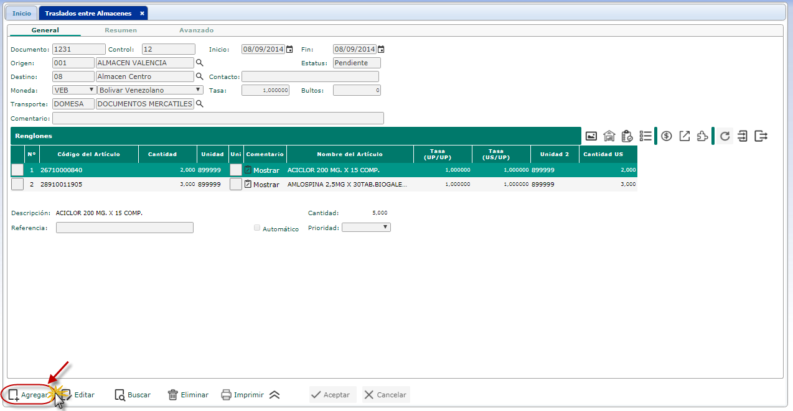This screenshot has width=793, height=411.
Task: Toggle the Automático checkbox
Action: (x=257, y=228)
